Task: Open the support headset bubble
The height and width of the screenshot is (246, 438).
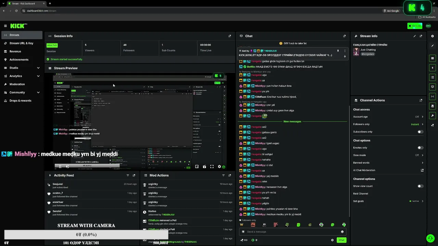Action: point(430,238)
